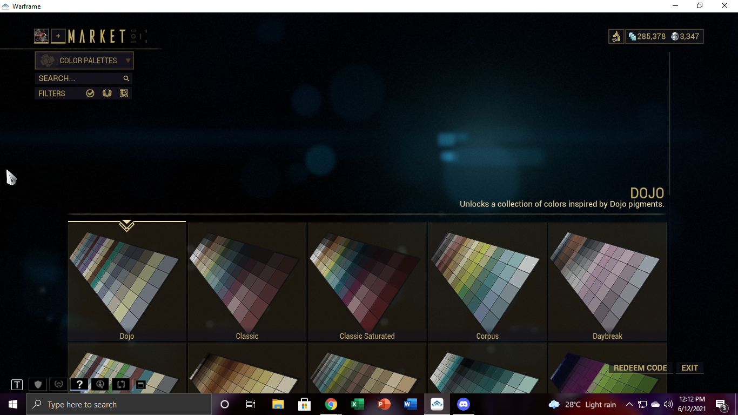Click the platinum balance 3,347
This screenshot has height=415, width=738.
[685, 37]
